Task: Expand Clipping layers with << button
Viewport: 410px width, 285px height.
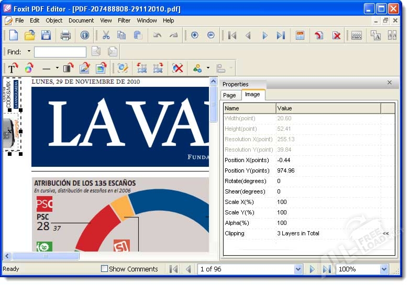Action: click(385, 234)
